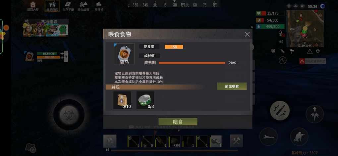The image size is (338, 156).
Task: Click the plus beside pet health bar
Action: click(62, 53)
